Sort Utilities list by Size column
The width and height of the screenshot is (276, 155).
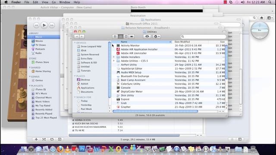(217, 42)
